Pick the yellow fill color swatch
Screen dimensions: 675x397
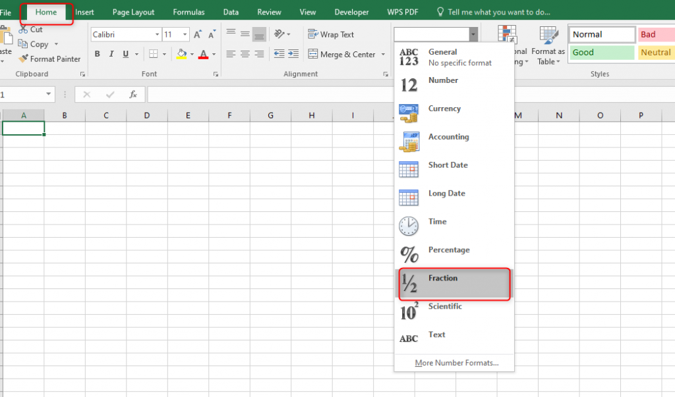click(x=183, y=57)
